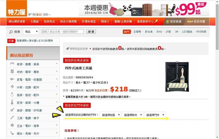Click the light bulb icon for 燈具、燈泡、配件
The width and height of the screenshot is (219, 139).
point(12,94)
